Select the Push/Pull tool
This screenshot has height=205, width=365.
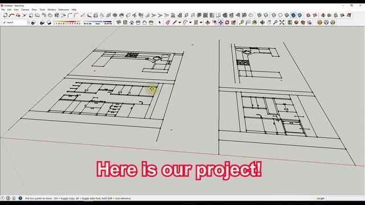click(x=208, y=23)
